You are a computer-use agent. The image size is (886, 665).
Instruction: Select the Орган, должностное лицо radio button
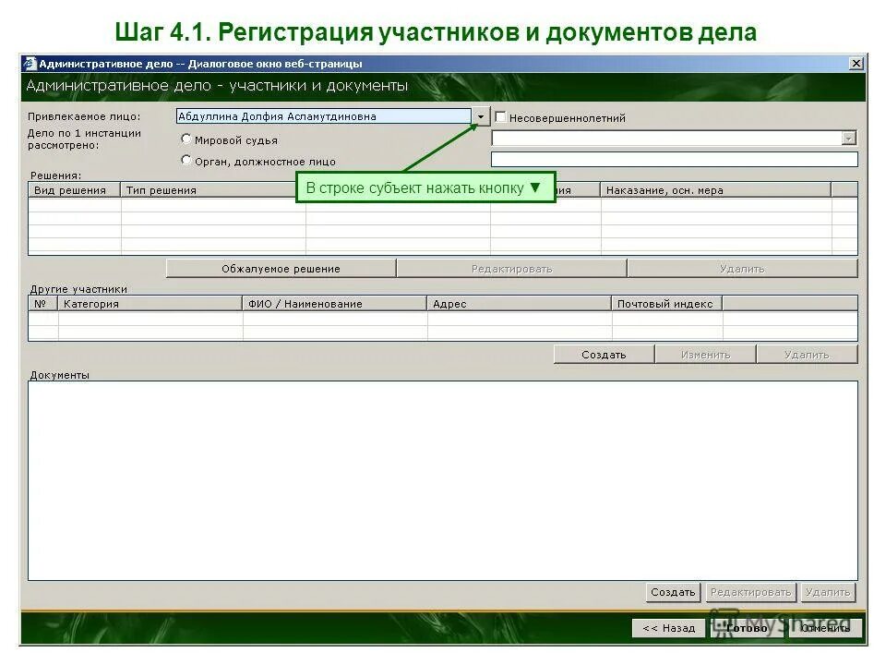[x=188, y=161]
